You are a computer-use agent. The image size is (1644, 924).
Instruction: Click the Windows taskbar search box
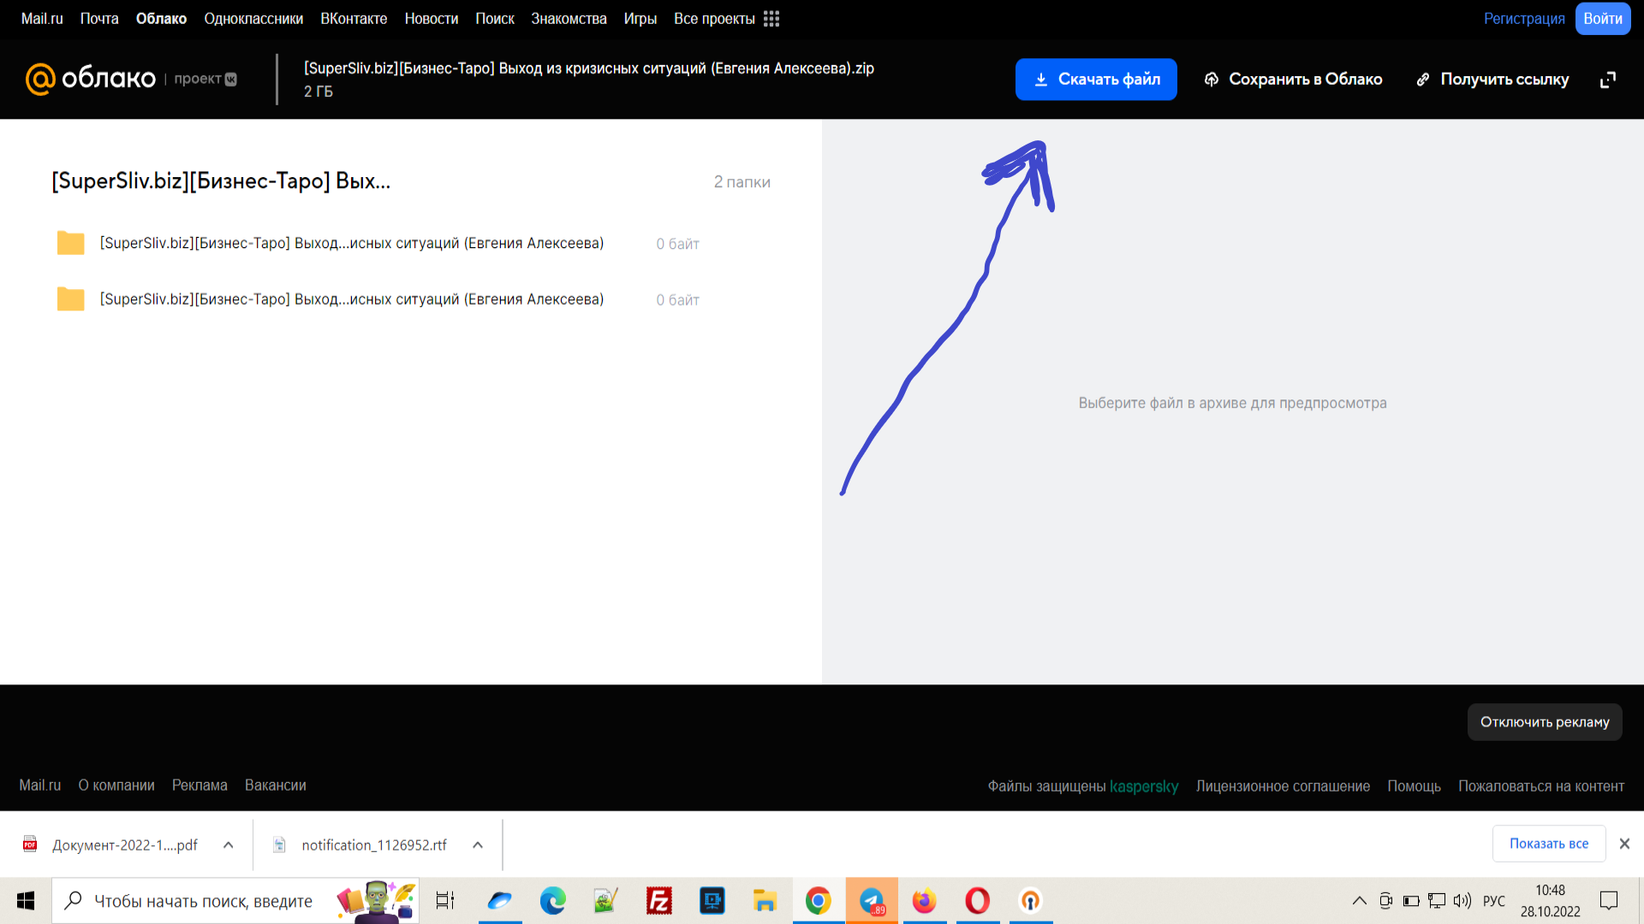[235, 901]
